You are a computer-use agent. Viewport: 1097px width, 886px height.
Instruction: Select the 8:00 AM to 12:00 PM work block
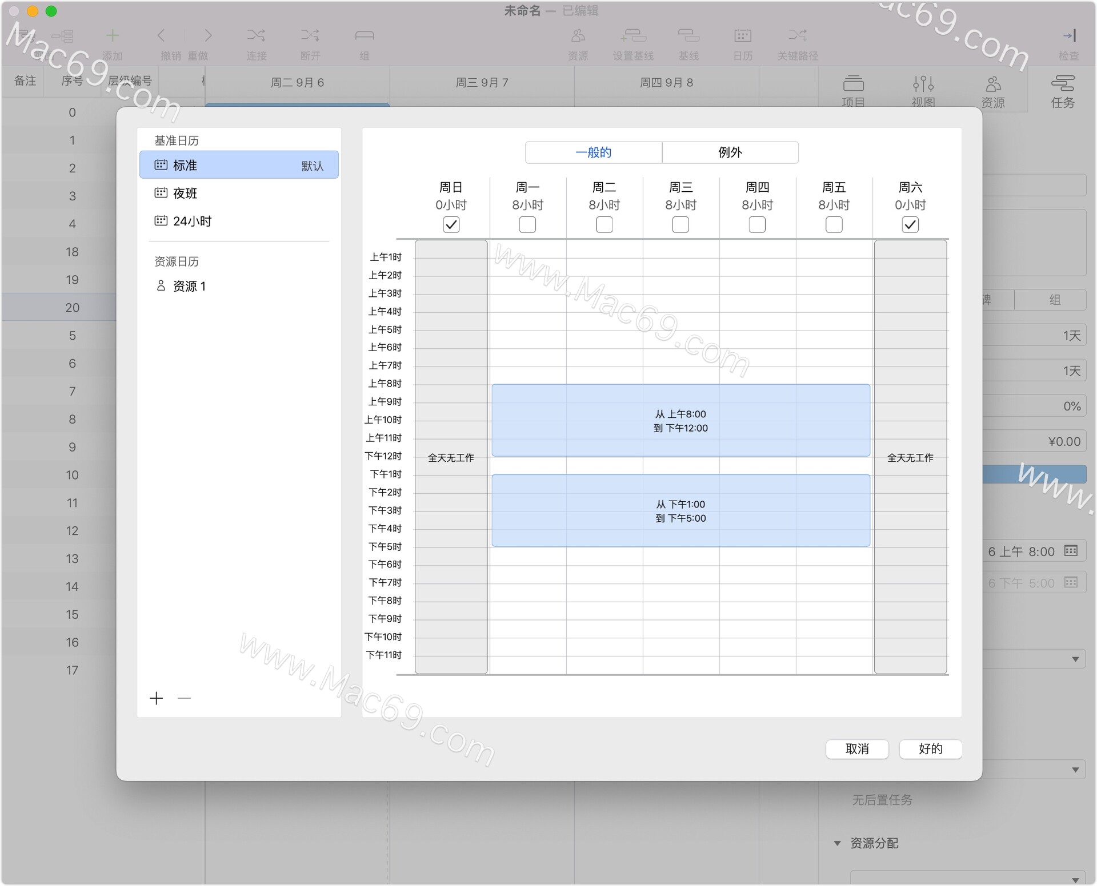click(680, 421)
